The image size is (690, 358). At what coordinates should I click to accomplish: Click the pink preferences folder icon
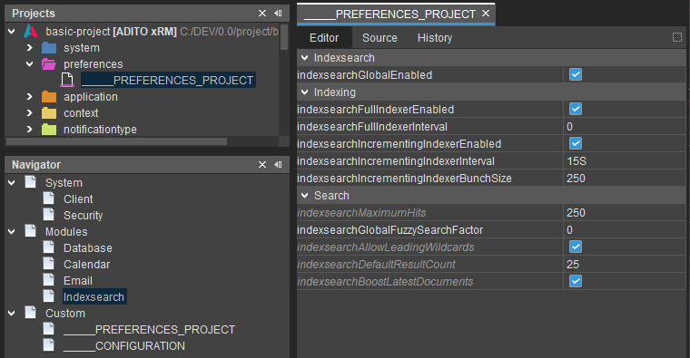pyautogui.click(x=49, y=64)
